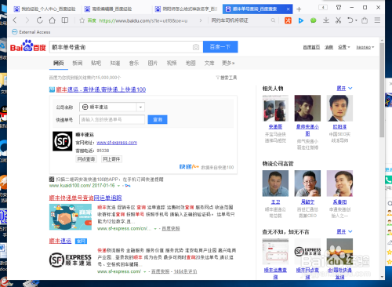Click the 快递单号 input field

tap(112, 119)
